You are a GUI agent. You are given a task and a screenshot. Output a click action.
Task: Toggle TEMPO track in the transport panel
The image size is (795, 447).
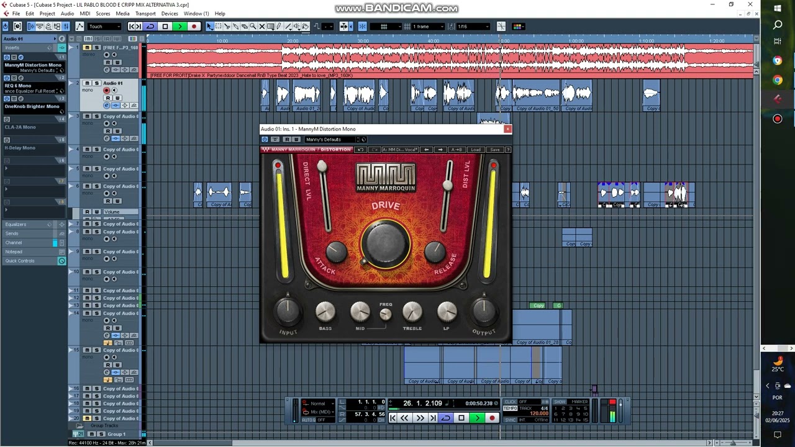pyautogui.click(x=510, y=408)
